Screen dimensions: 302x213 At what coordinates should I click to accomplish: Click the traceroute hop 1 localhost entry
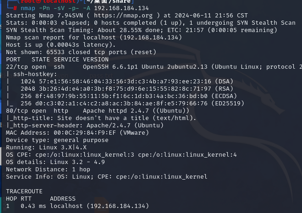pyautogui.click(x=77, y=206)
